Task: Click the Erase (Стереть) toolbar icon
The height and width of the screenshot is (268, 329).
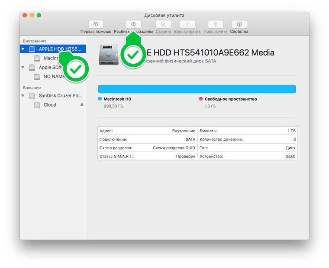Action: tap(163, 25)
